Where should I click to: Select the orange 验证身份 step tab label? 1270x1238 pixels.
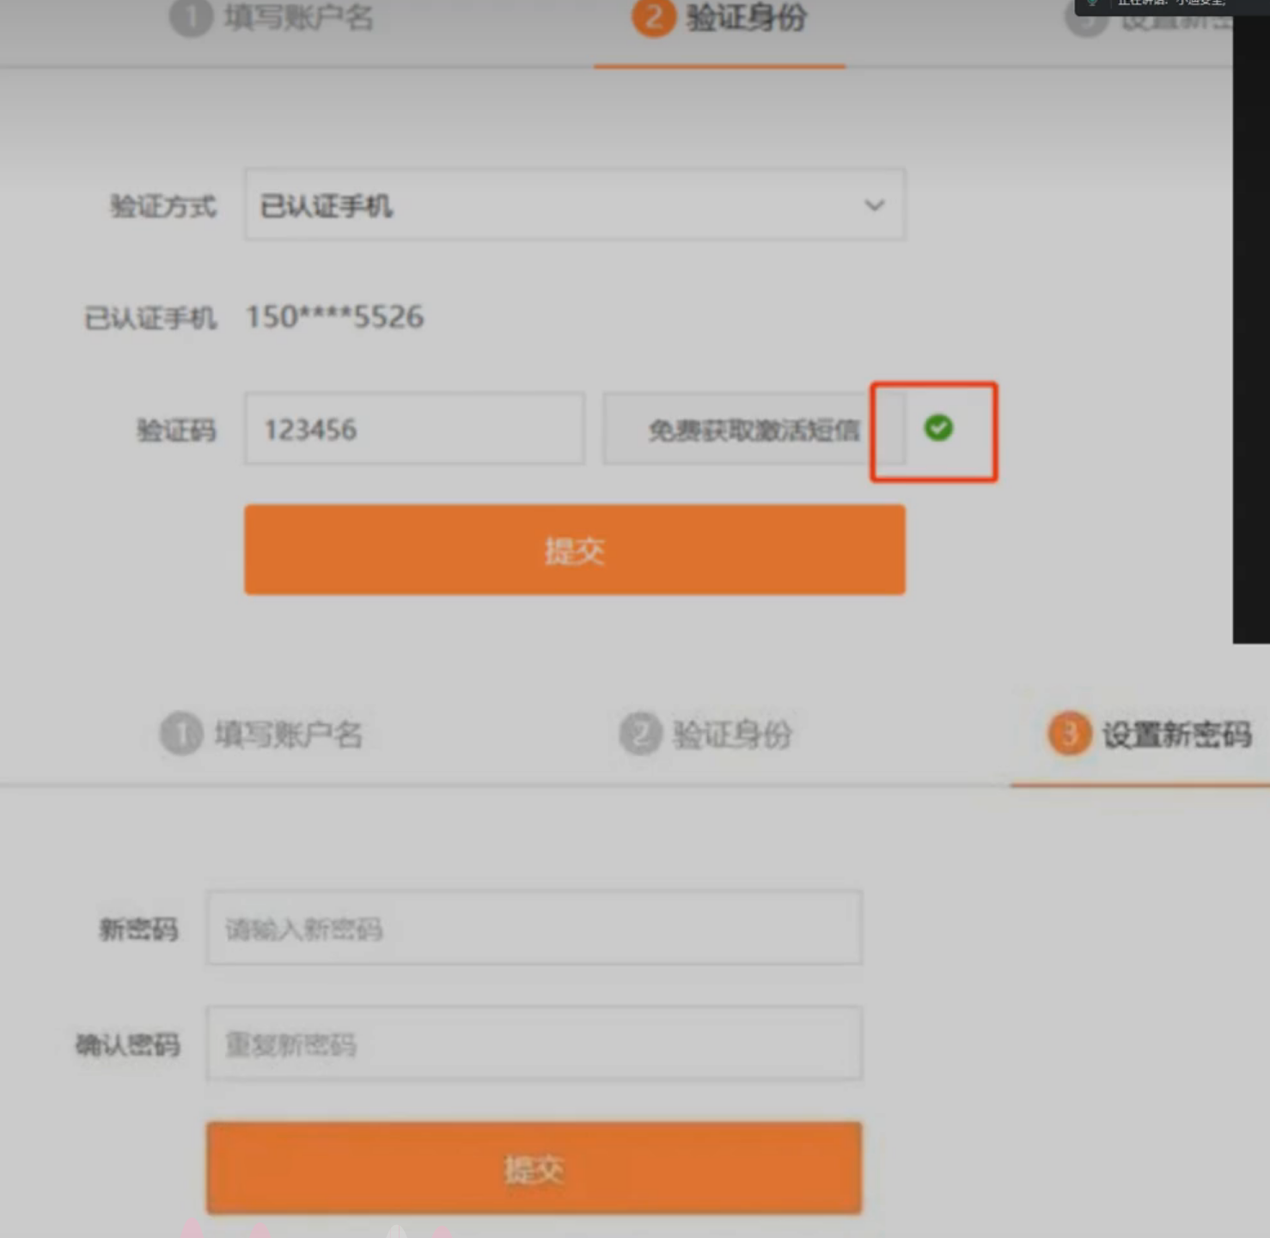[x=746, y=17]
